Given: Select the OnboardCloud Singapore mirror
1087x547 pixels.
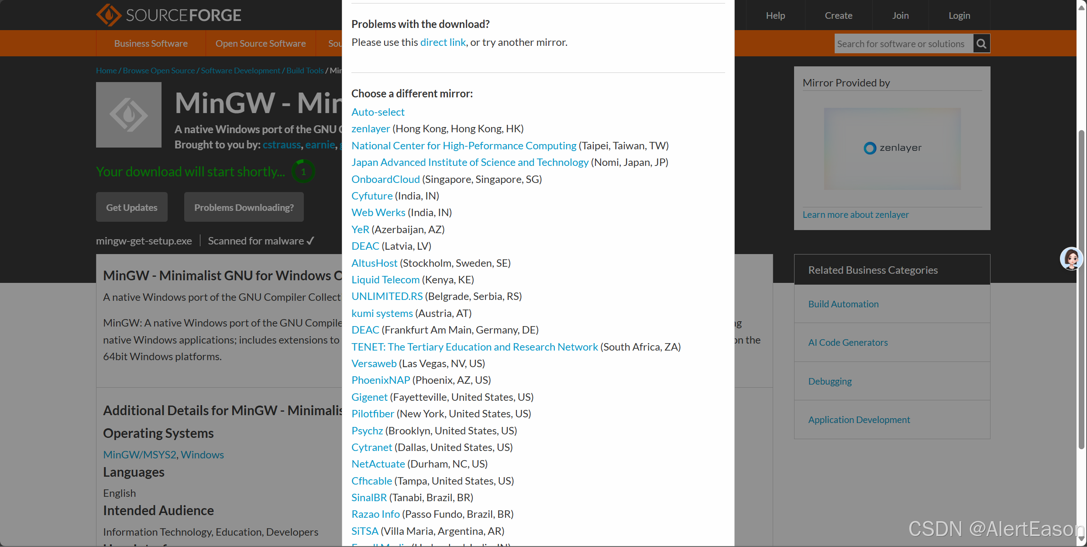Looking at the screenshot, I should (x=385, y=179).
